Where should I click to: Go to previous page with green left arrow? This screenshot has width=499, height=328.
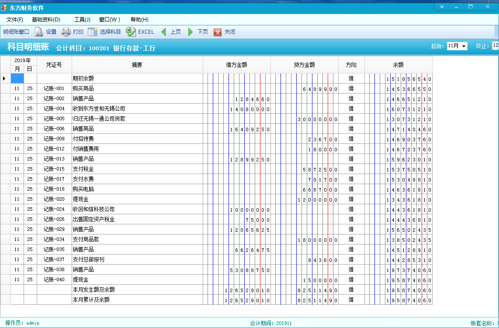[x=164, y=32]
